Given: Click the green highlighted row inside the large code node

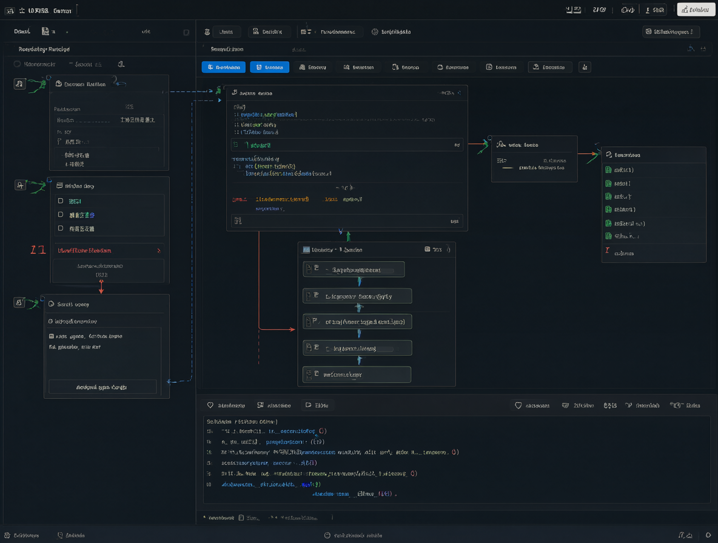Looking at the screenshot, I should coord(347,145).
